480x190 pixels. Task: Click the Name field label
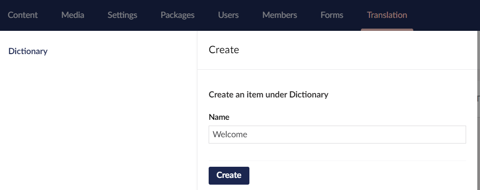point(219,117)
